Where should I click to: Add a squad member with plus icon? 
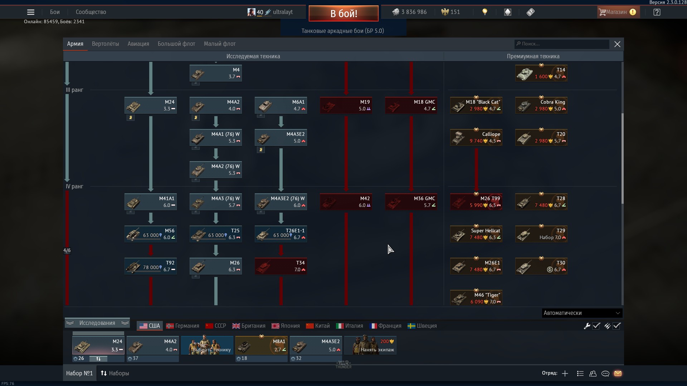[565, 373]
